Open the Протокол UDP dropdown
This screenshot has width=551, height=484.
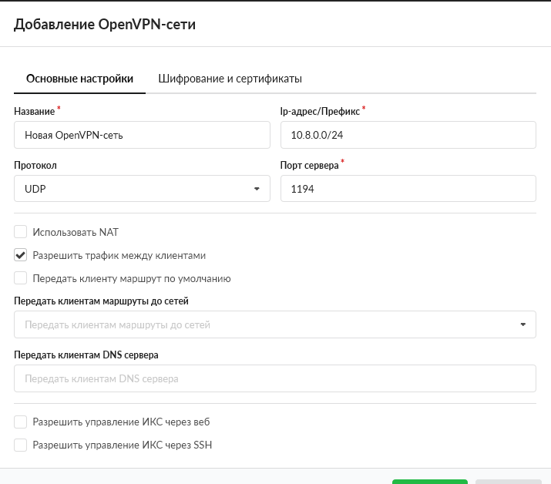pos(142,189)
